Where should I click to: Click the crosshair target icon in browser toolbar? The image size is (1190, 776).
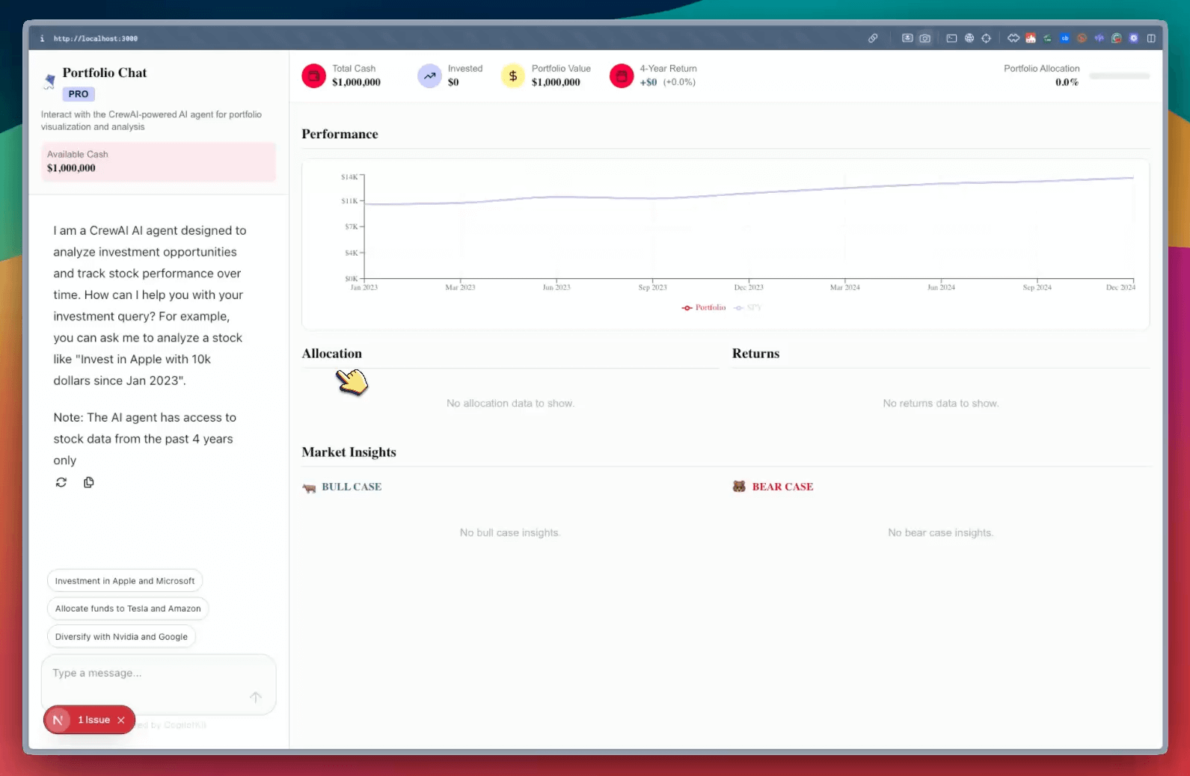coord(986,38)
